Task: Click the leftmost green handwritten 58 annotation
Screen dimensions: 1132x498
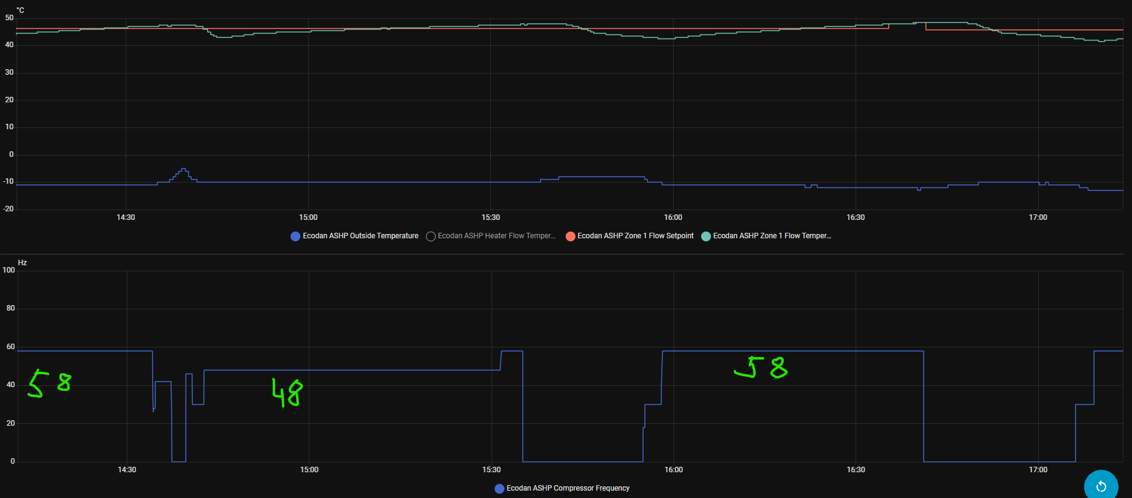Action: [50, 383]
